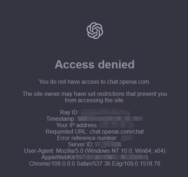Click the Access denied heading
The height and width of the screenshot is (177, 188).
coord(95,64)
